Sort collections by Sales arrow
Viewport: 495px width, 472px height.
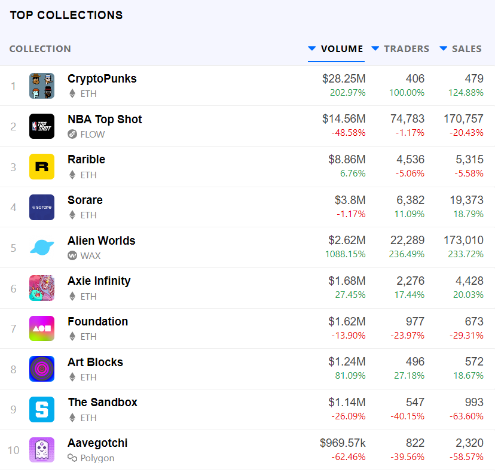click(x=444, y=48)
